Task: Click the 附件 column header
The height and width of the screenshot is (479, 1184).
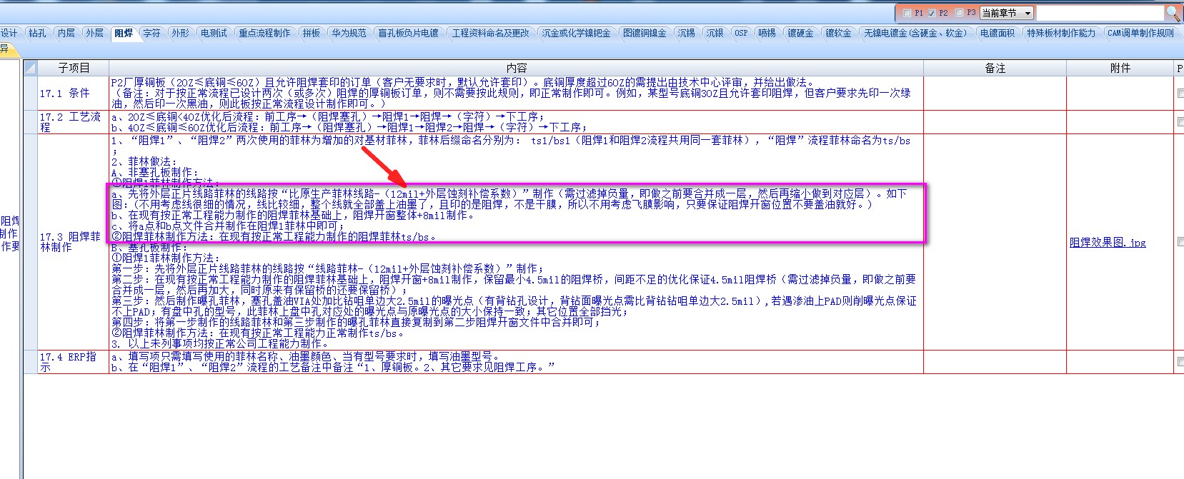Action: pyautogui.click(x=1120, y=68)
